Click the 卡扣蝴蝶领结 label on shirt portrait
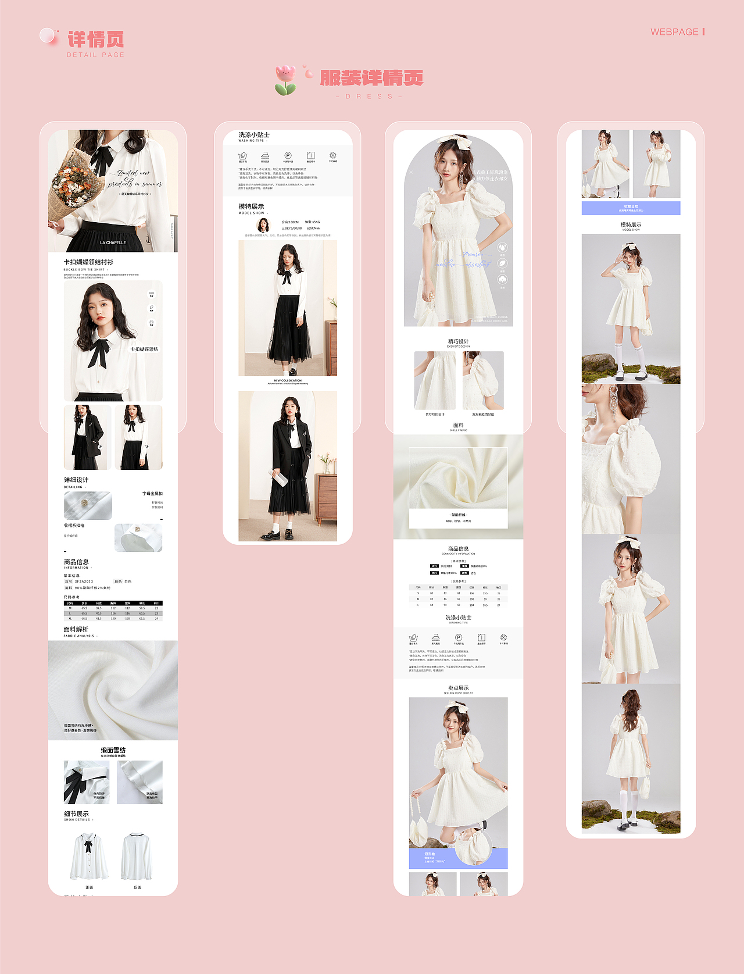 (144, 349)
